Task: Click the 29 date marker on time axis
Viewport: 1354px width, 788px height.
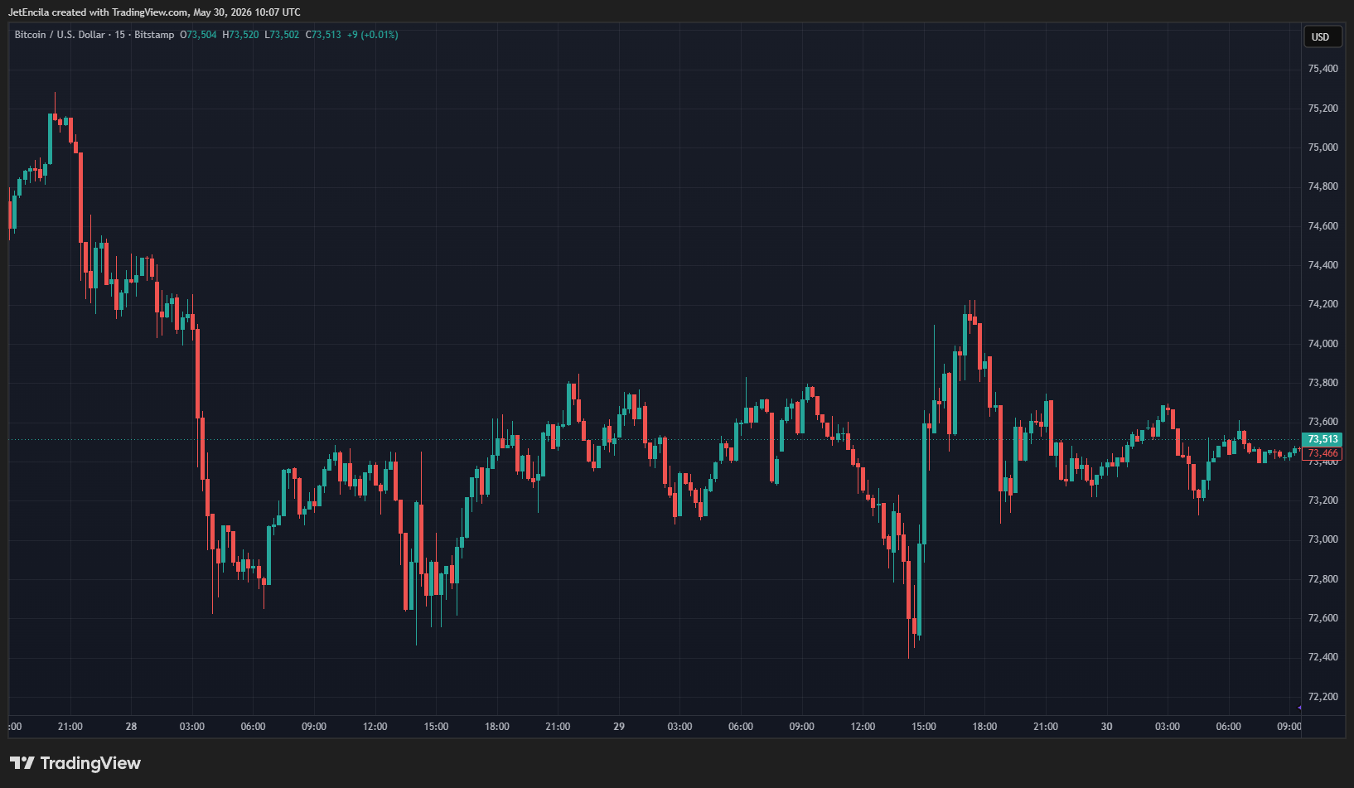Action: click(x=619, y=727)
